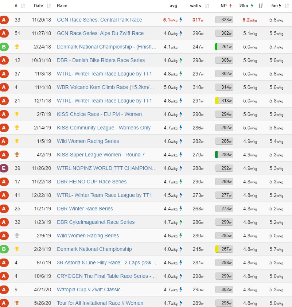Click power-meter bolt for Alpe Du Zwift avg
The width and height of the screenshot is (292, 307).
[x=181, y=33]
